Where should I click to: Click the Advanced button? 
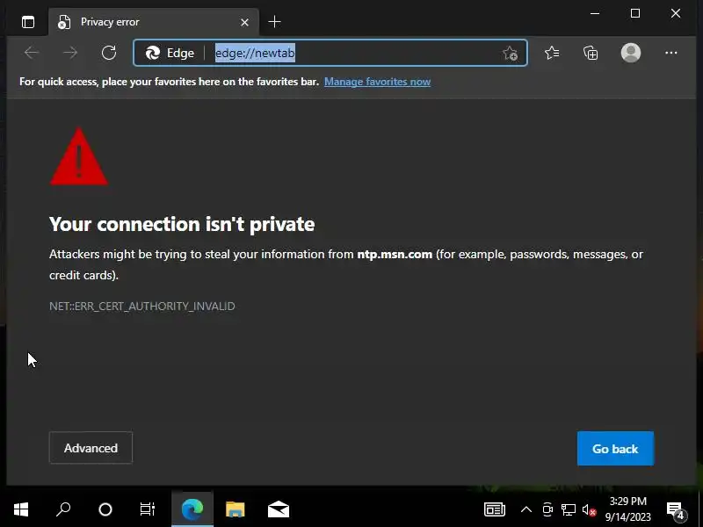pyautogui.click(x=91, y=448)
